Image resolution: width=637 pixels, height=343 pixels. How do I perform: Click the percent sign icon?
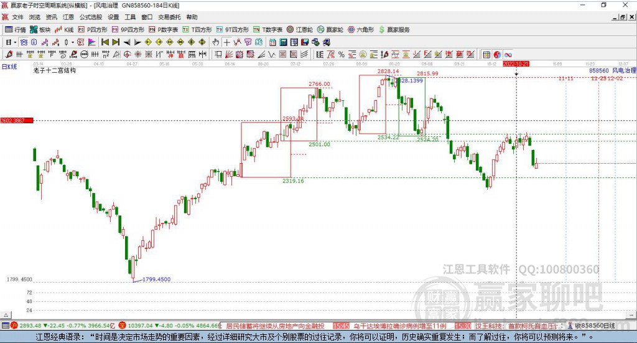point(342,54)
